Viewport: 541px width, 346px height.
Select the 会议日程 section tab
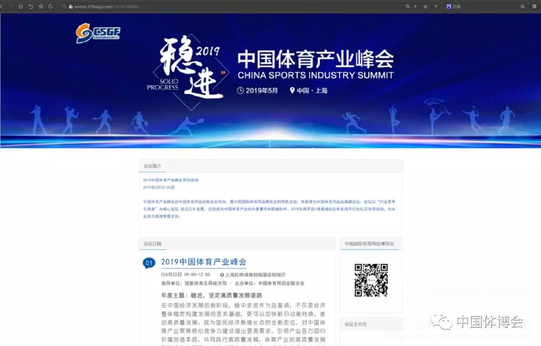pyautogui.click(x=152, y=243)
